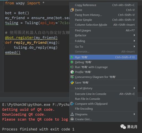The width and height of the screenshot is (142, 133).
Task: Expand the Go To submenu arrow
Action: click(x=134, y=46)
